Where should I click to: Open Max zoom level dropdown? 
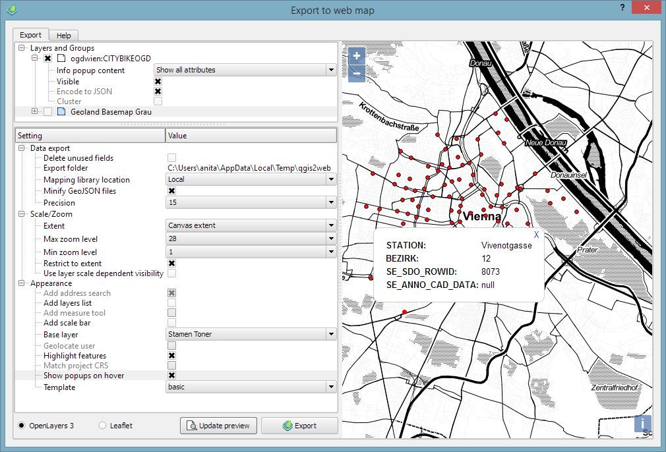point(251,239)
